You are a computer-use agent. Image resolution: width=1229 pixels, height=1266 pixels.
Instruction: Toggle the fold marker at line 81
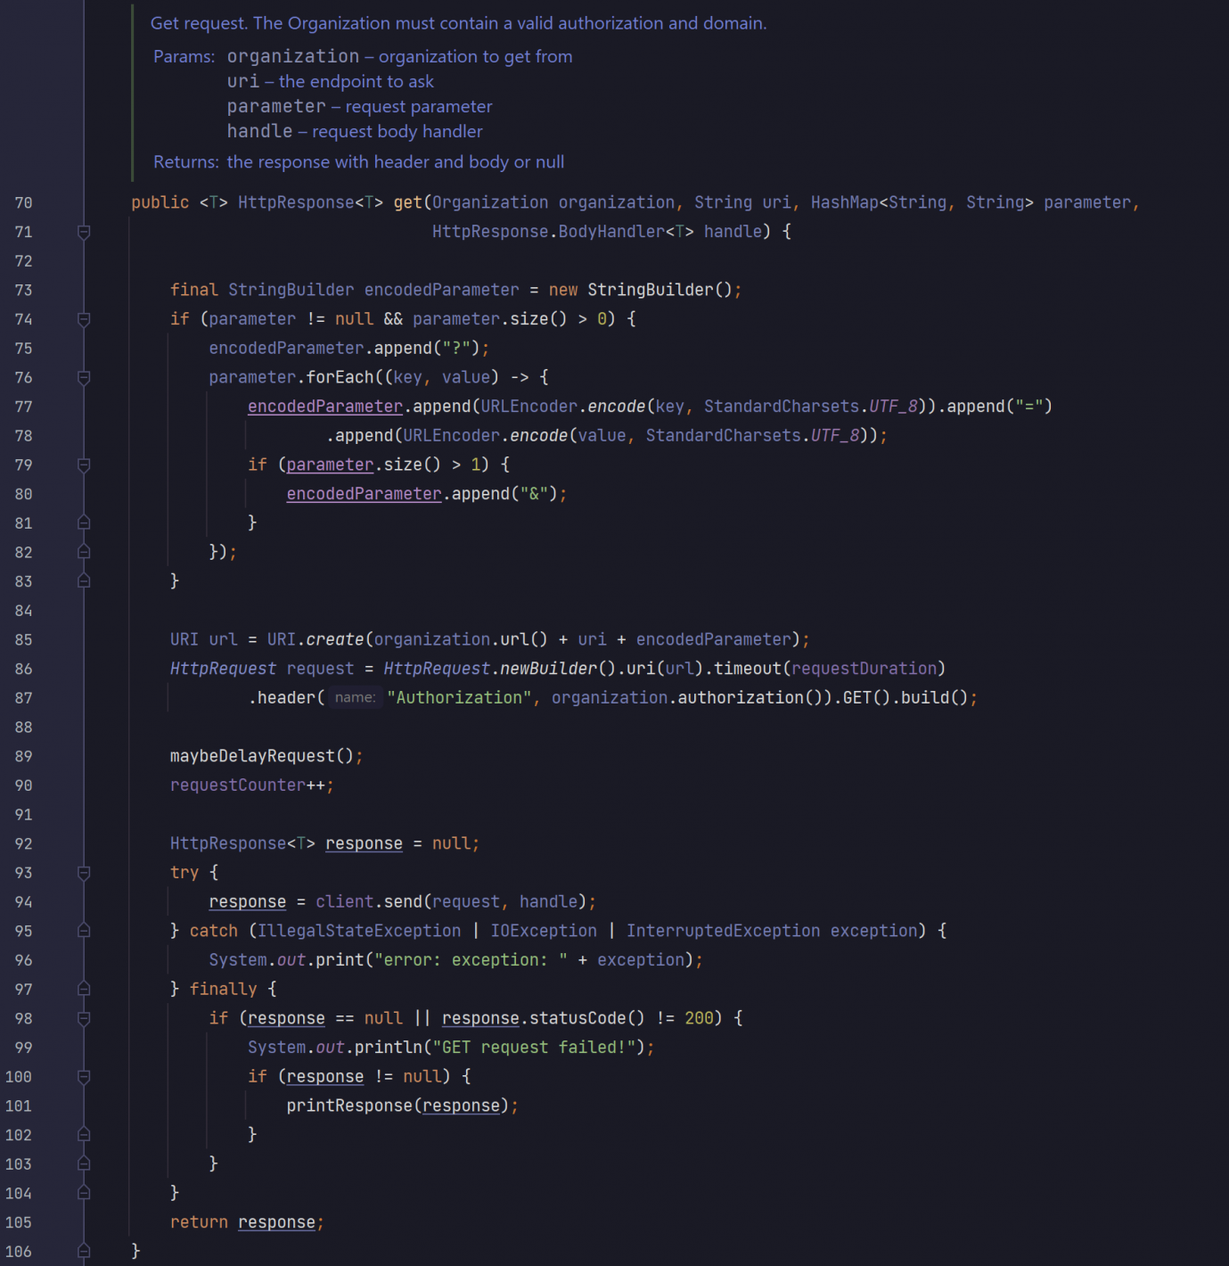click(83, 523)
